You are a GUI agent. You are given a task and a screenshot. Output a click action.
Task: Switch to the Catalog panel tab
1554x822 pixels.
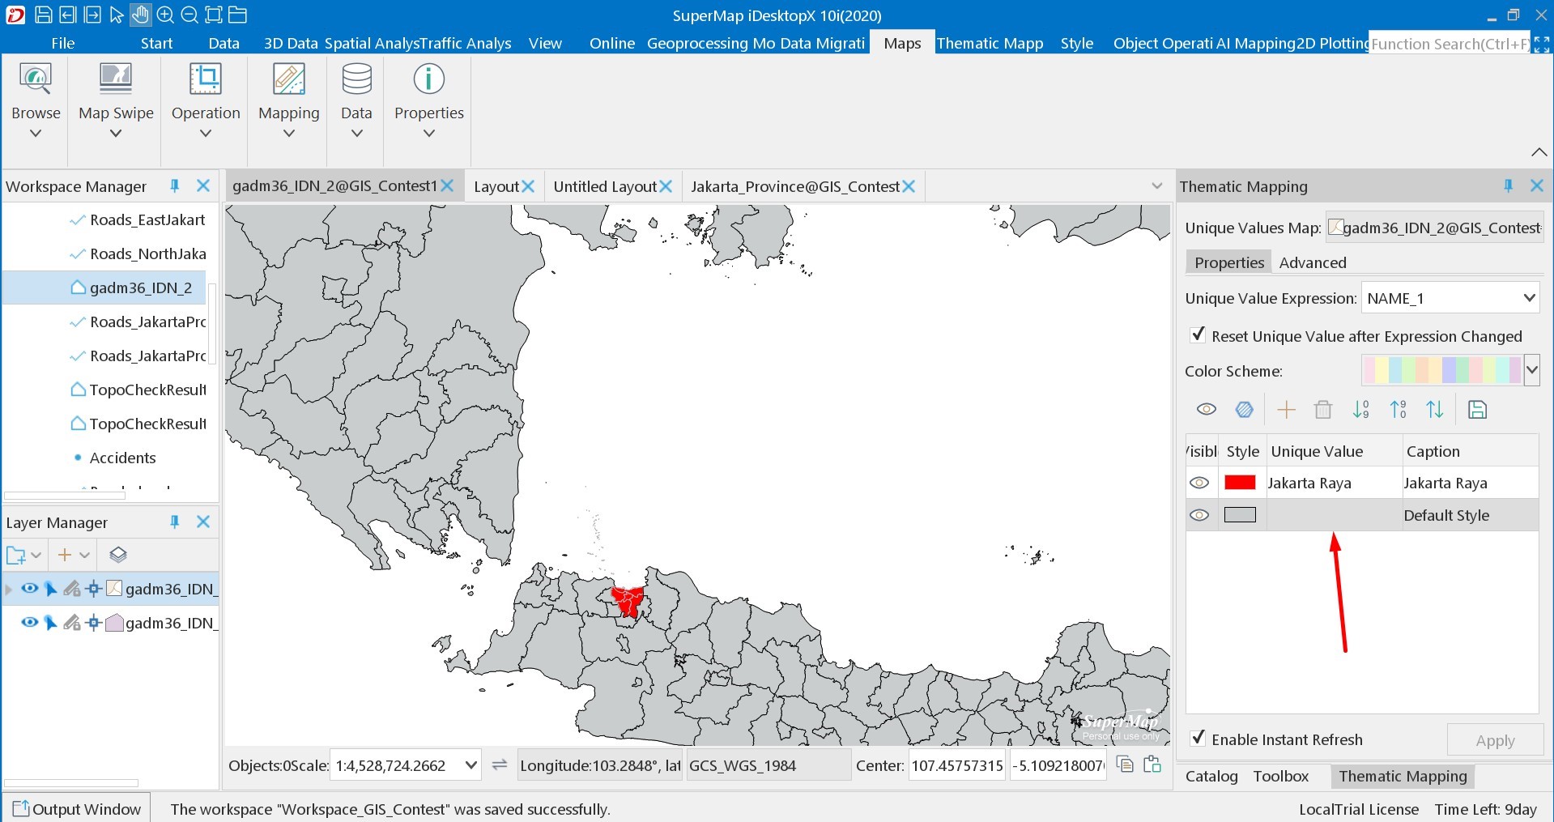point(1211,776)
